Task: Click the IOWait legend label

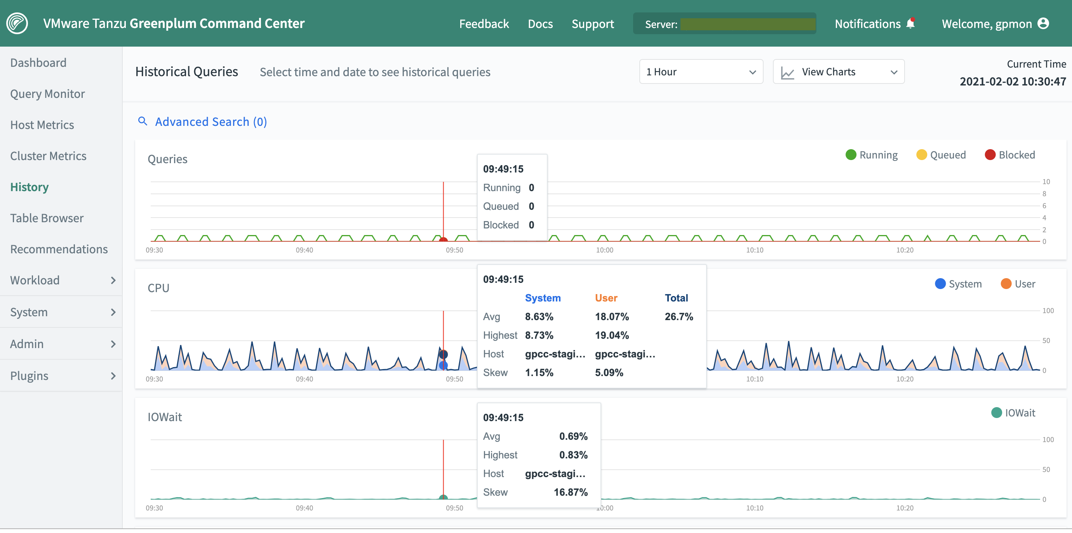Action: click(x=1020, y=413)
